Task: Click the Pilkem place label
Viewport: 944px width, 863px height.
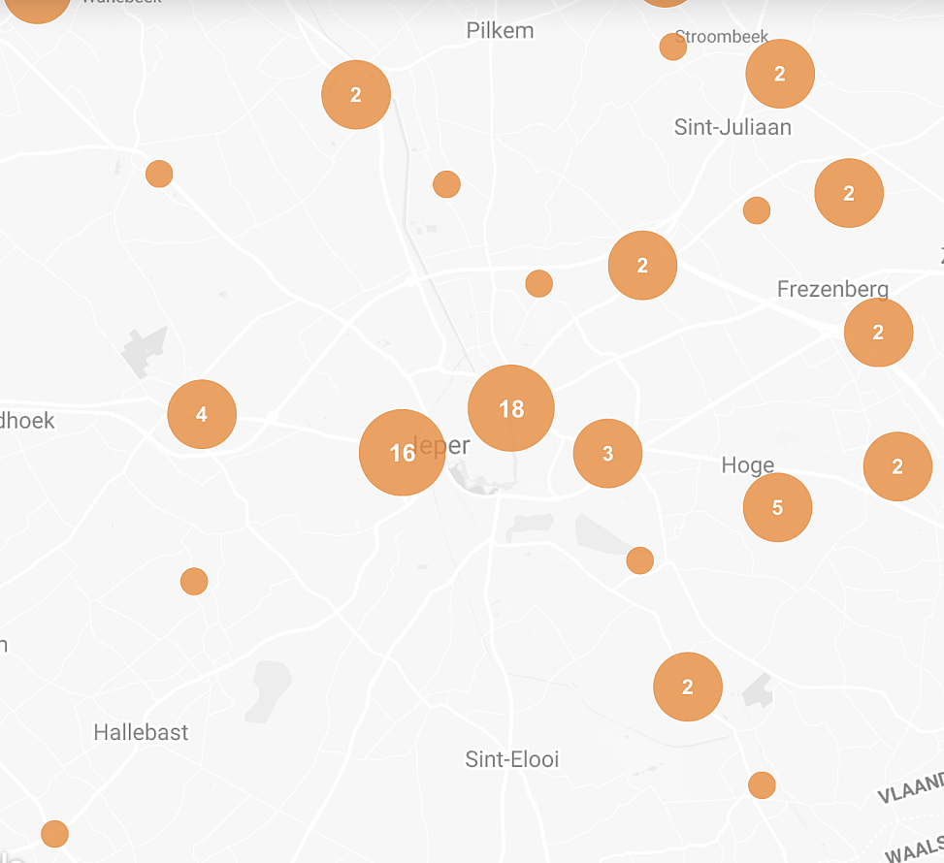Action: coord(500,30)
